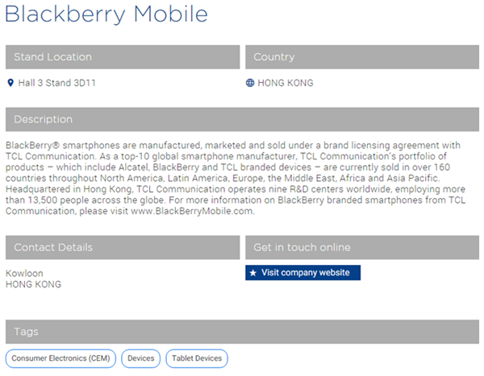Click the star icon on website button
484x376 pixels.
pyautogui.click(x=253, y=273)
